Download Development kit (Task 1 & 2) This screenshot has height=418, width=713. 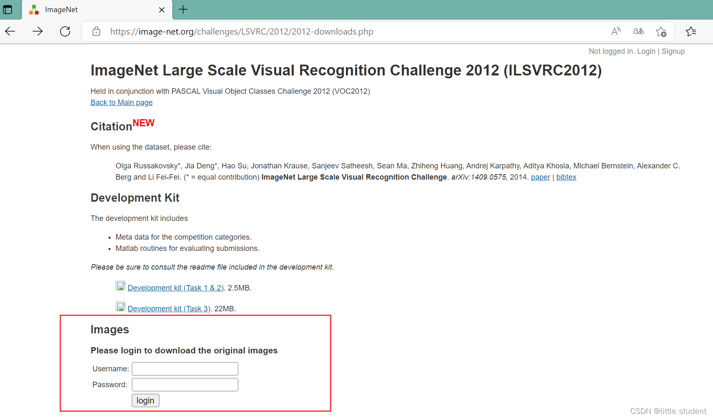coord(176,288)
